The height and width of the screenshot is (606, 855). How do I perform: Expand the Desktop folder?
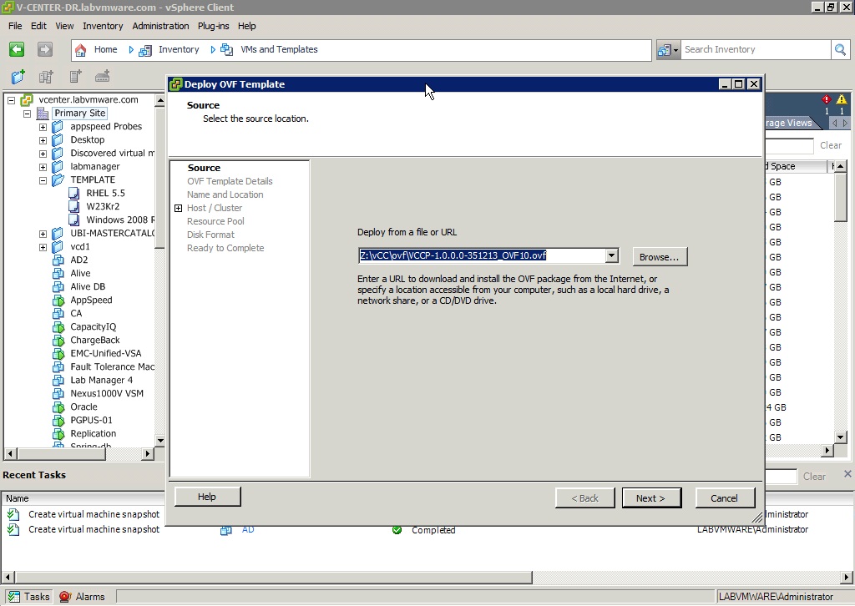43,140
